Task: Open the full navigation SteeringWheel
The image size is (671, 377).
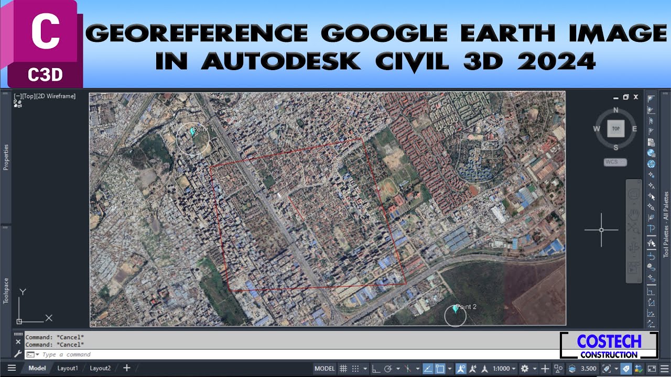Action: point(633,195)
